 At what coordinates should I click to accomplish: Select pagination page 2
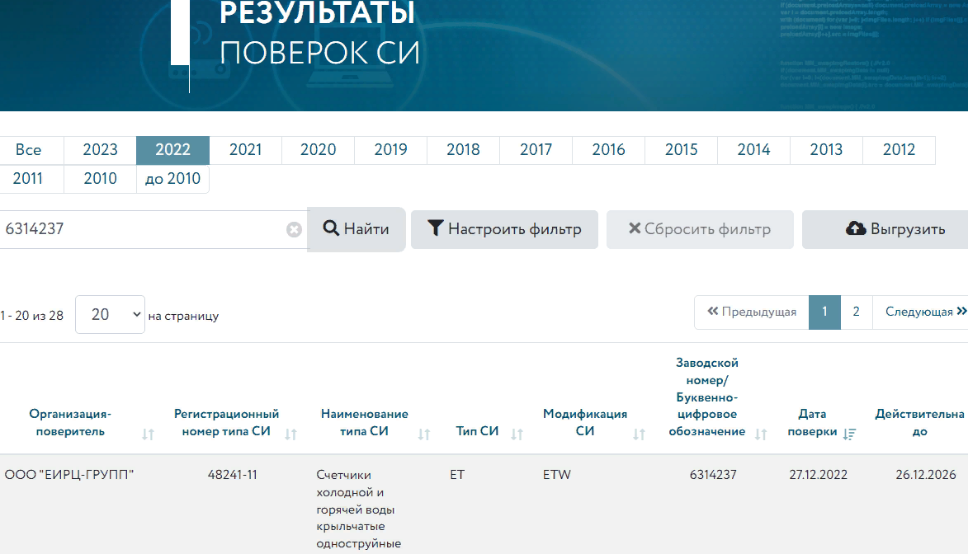[x=857, y=312]
